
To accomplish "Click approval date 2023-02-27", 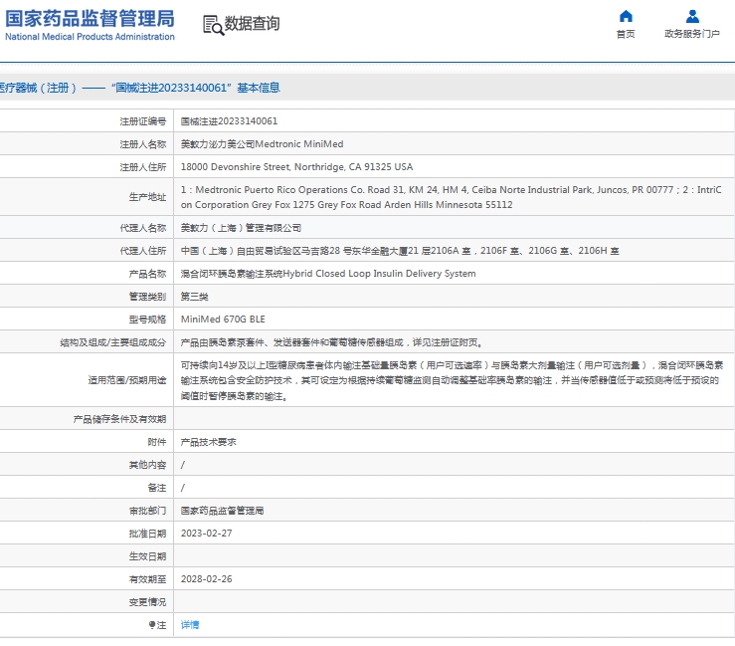I will 206,534.
